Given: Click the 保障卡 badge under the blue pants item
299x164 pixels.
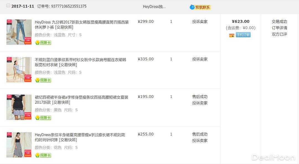Looking at the screenshot, I should pyautogui.click(x=43, y=43).
